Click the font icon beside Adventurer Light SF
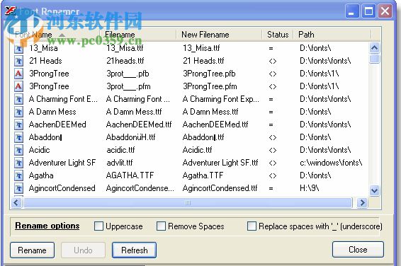 pos(18,163)
